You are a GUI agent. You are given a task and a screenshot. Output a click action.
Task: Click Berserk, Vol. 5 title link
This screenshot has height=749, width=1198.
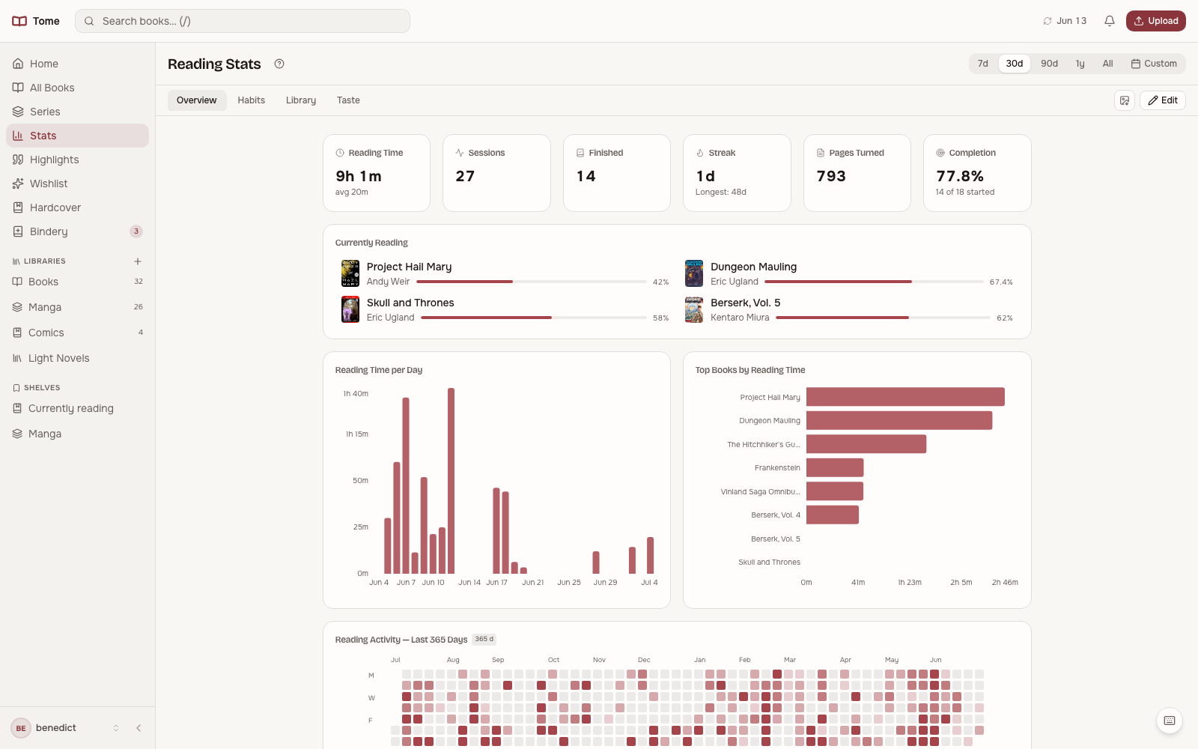point(746,303)
